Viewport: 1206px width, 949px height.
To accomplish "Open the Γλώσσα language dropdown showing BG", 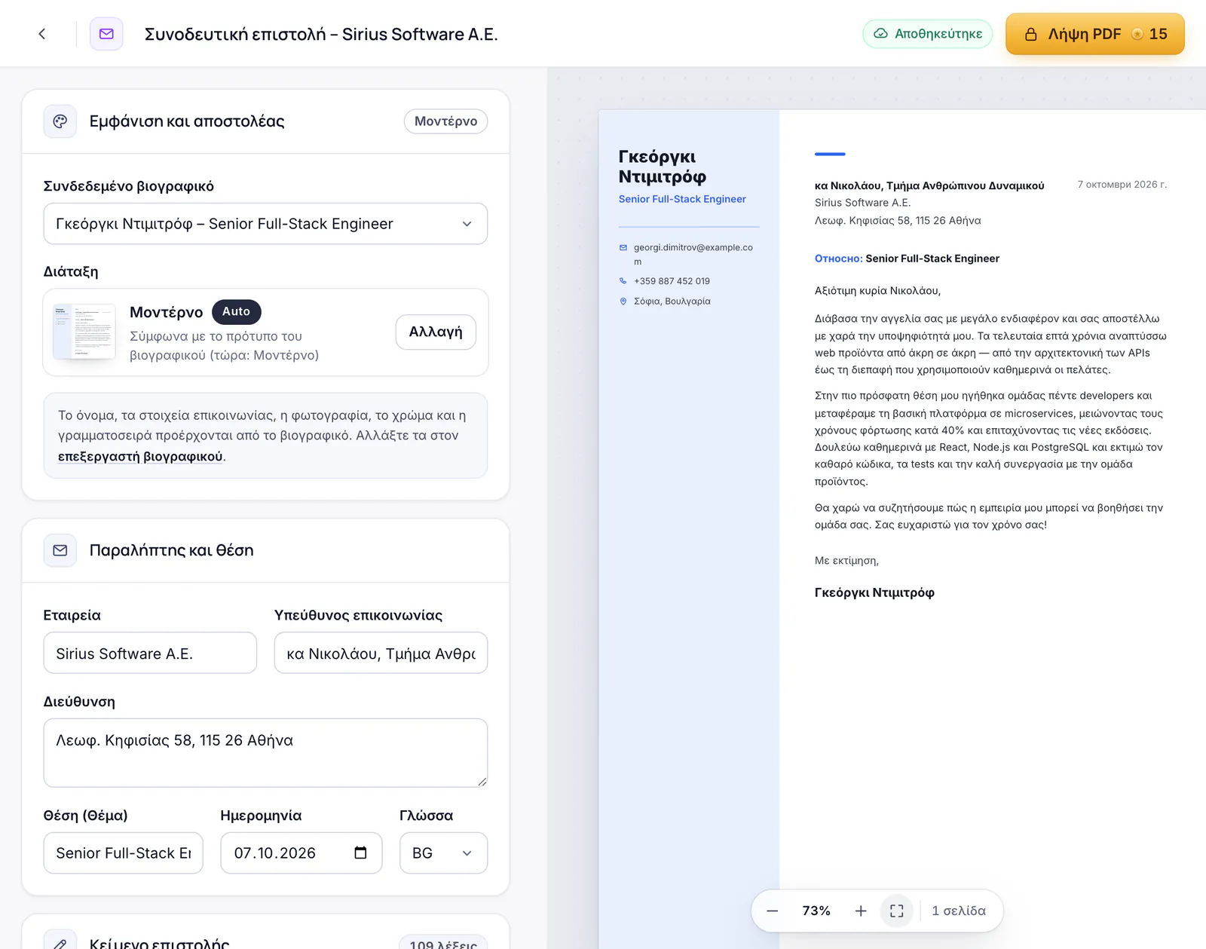I will (443, 853).
